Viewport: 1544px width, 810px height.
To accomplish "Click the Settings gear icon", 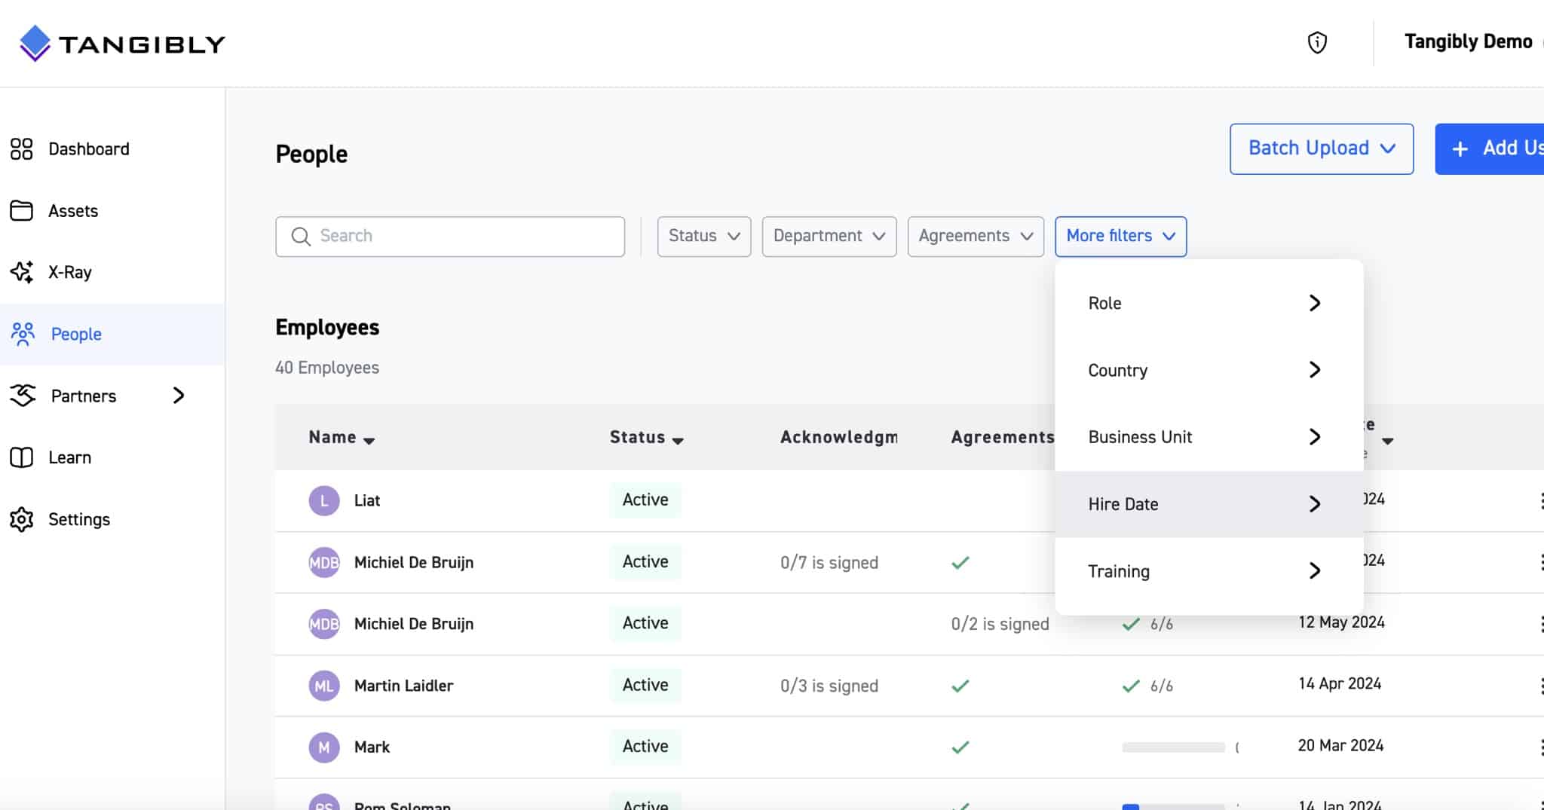I will pos(21,519).
